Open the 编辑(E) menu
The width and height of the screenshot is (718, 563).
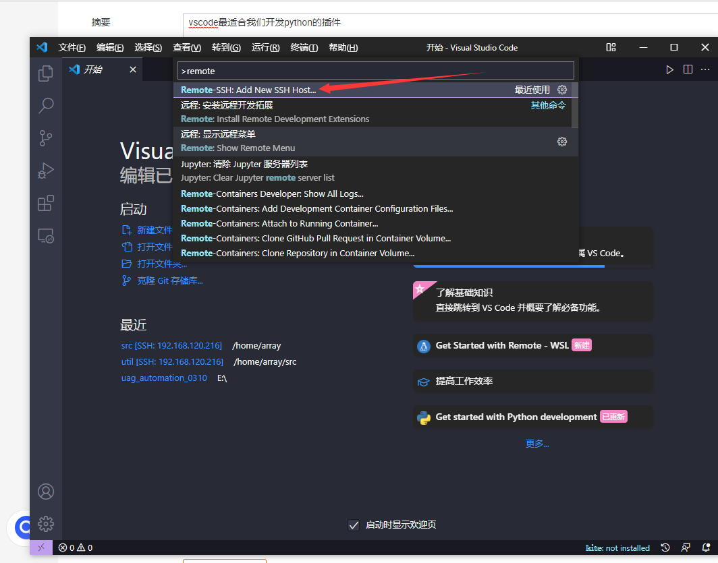click(x=110, y=48)
